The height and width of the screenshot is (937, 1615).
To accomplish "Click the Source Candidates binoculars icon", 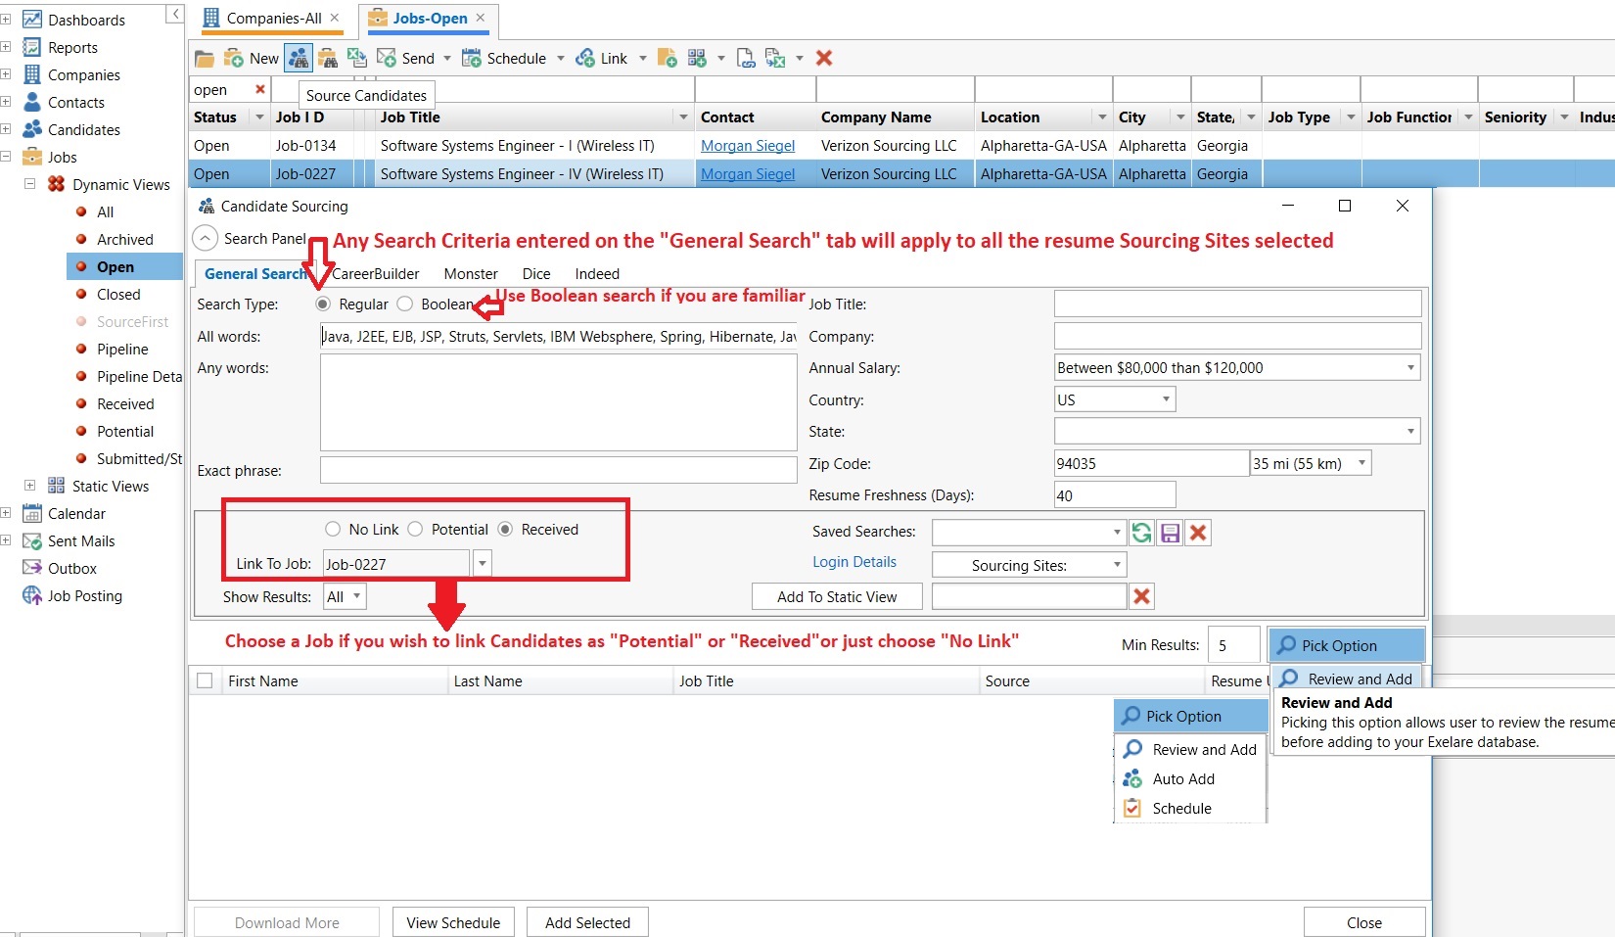I will click(299, 59).
